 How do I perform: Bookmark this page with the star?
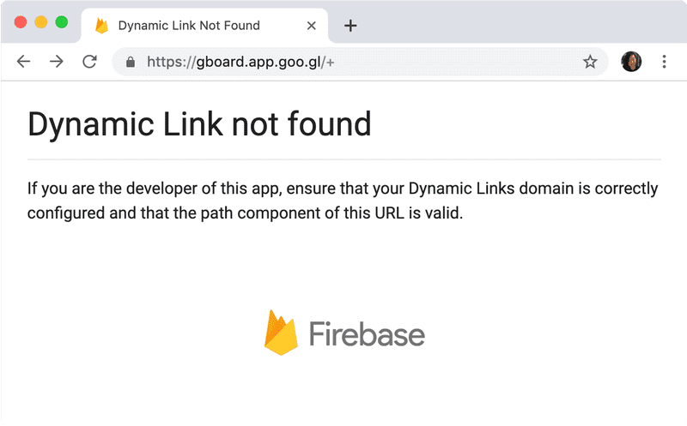(x=590, y=62)
